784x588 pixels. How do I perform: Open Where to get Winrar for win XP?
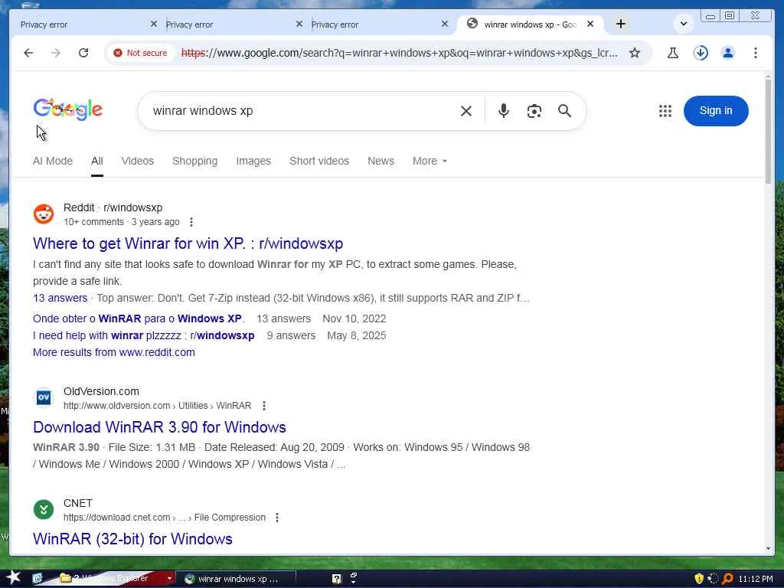[x=188, y=243]
